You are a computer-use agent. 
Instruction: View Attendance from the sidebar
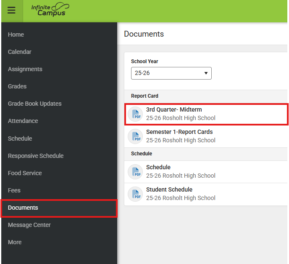[23, 121]
